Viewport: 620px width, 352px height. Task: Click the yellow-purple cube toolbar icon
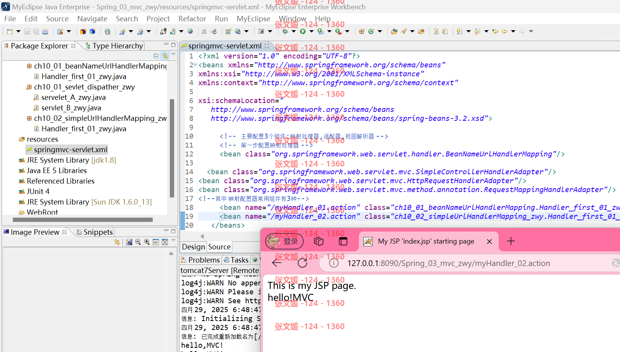pyautogui.click(x=83, y=31)
